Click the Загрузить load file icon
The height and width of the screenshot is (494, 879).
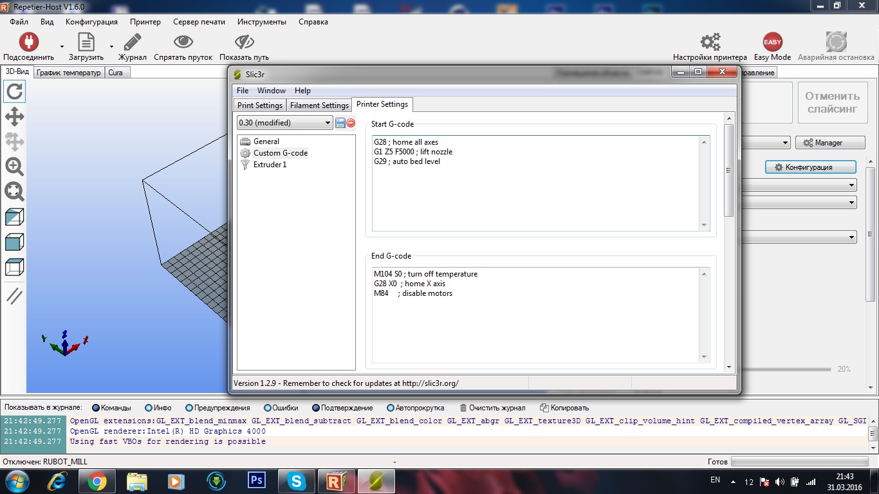86,42
